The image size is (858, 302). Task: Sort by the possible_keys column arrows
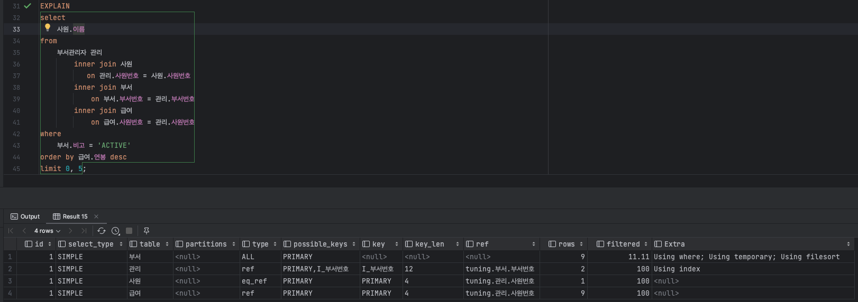354,244
